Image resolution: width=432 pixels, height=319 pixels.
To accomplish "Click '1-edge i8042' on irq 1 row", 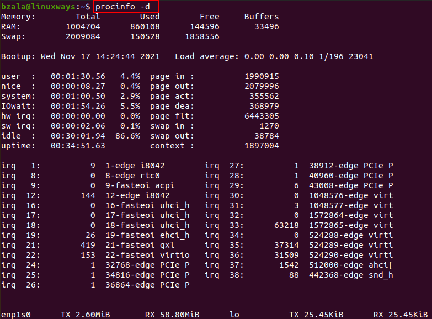I will [x=135, y=166].
